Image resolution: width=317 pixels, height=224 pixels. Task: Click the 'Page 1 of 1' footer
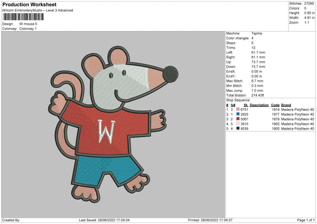point(306,220)
